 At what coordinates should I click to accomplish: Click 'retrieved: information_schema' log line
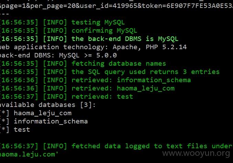[95, 80]
